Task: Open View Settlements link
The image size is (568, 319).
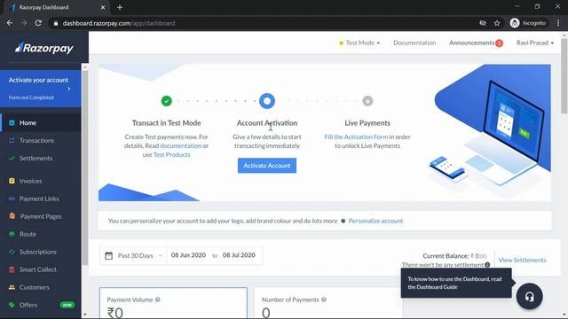Action: click(522, 260)
